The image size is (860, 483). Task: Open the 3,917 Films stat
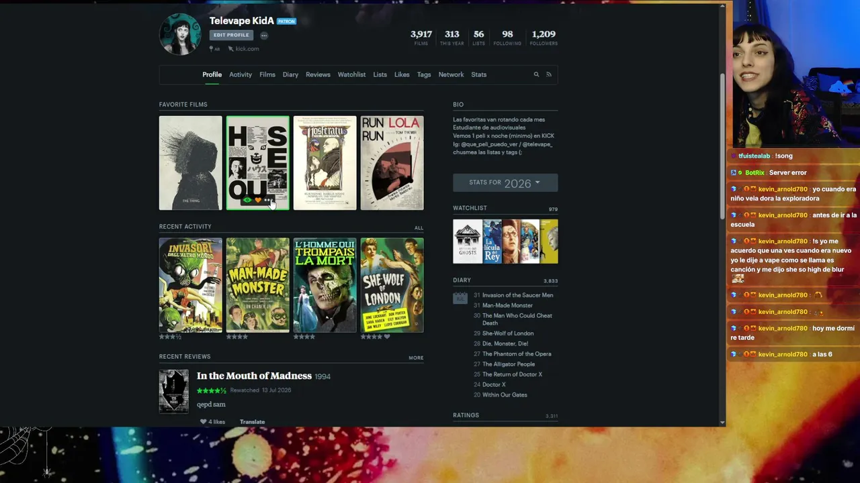point(421,38)
